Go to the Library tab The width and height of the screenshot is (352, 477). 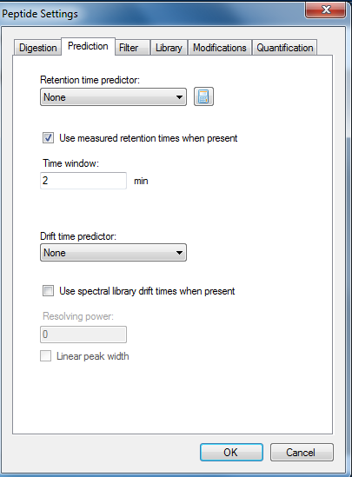[x=169, y=48]
